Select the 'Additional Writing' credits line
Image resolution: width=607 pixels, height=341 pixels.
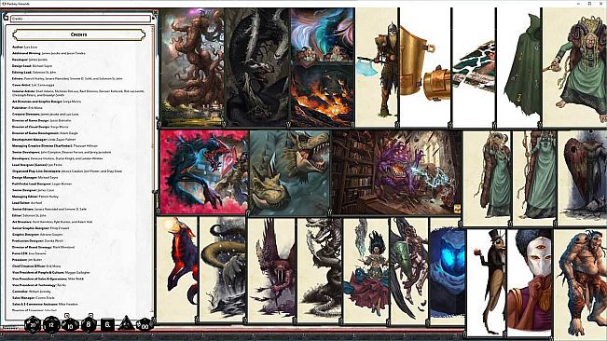pos(48,53)
